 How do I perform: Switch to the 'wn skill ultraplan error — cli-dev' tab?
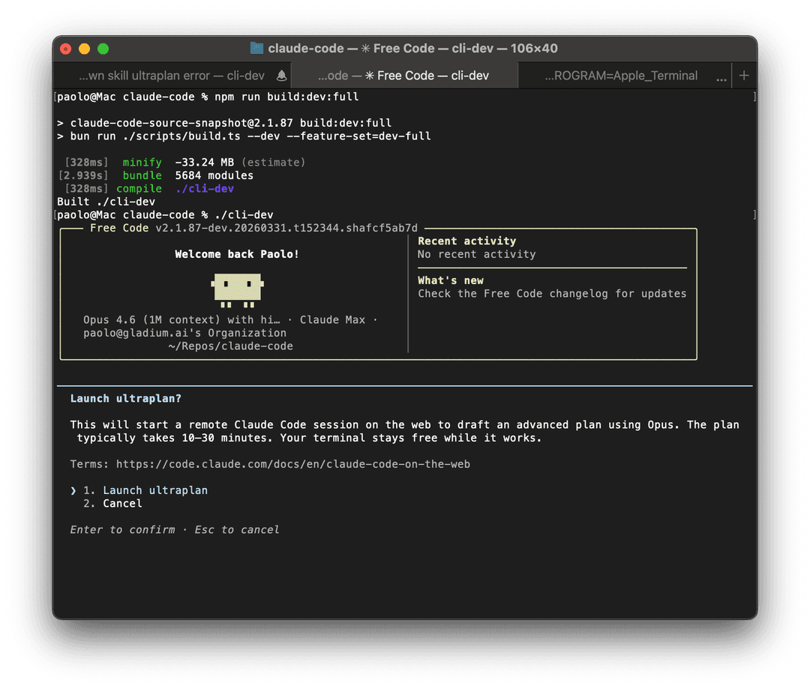tap(172, 76)
